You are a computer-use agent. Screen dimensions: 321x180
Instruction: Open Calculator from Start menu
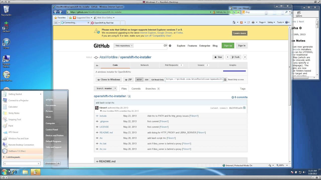point(22,107)
